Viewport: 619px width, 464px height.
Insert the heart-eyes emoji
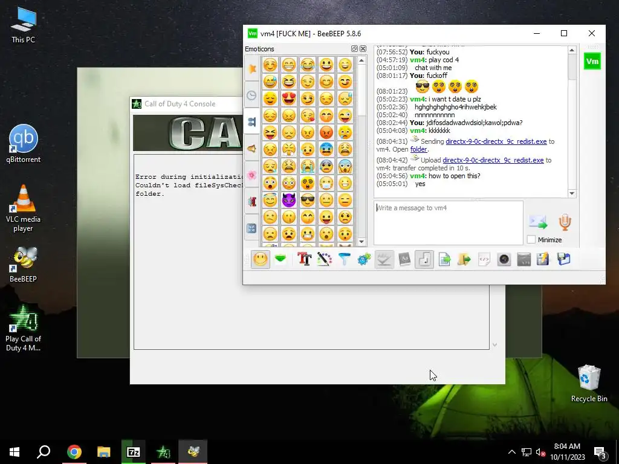(x=288, y=98)
